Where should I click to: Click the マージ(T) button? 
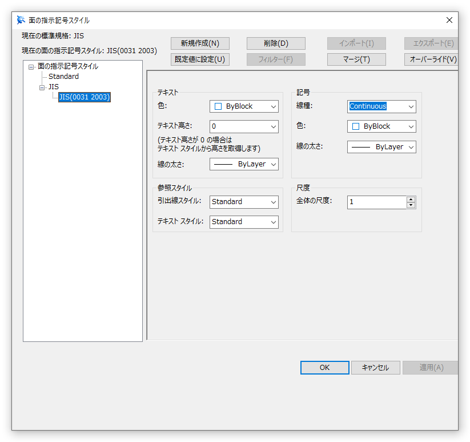tap(356, 59)
